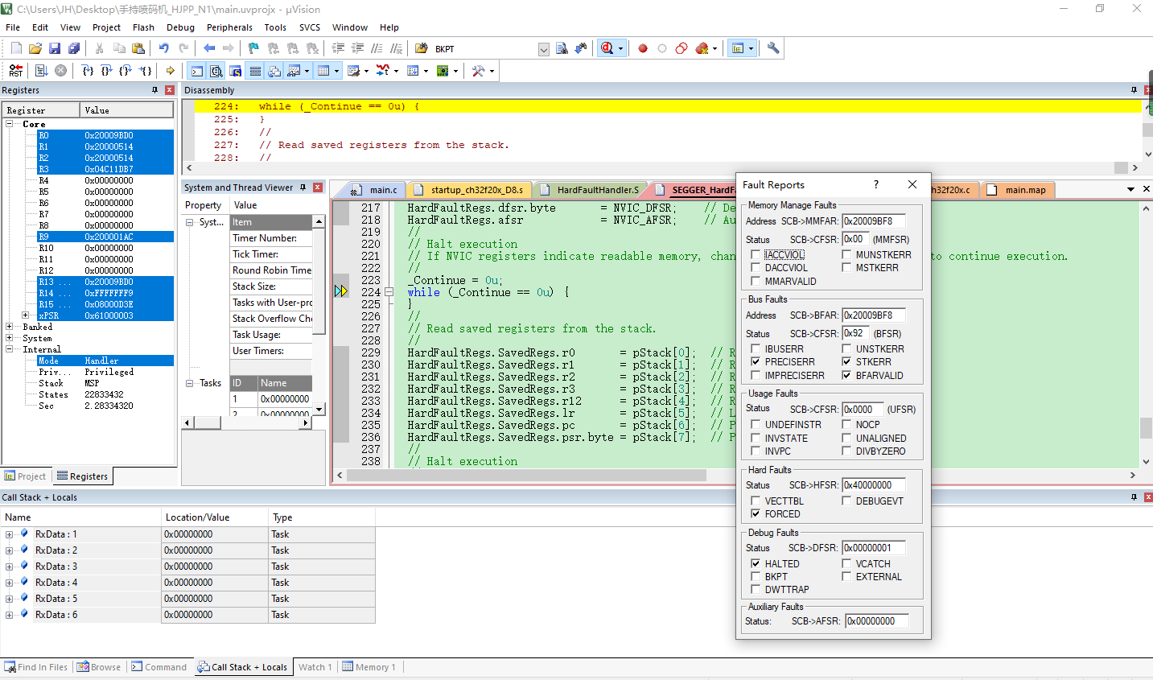Click the Run to Cursor Line icon
Viewport: 1153px width, 680px height.
pyautogui.click(x=146, y=71)
